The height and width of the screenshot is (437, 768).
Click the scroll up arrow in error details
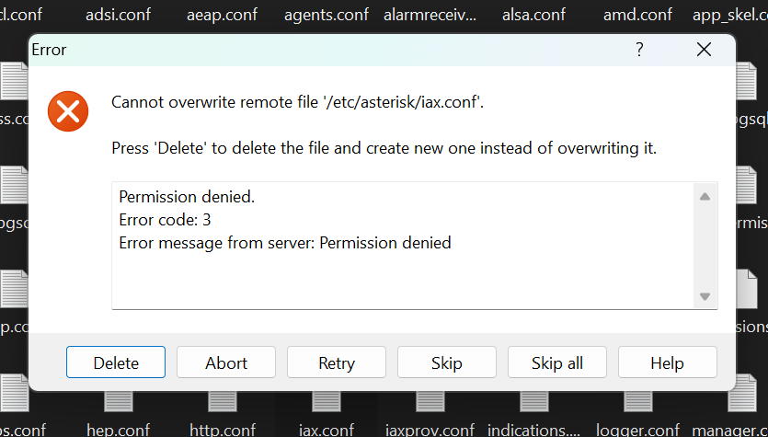(x=705, y=197)
